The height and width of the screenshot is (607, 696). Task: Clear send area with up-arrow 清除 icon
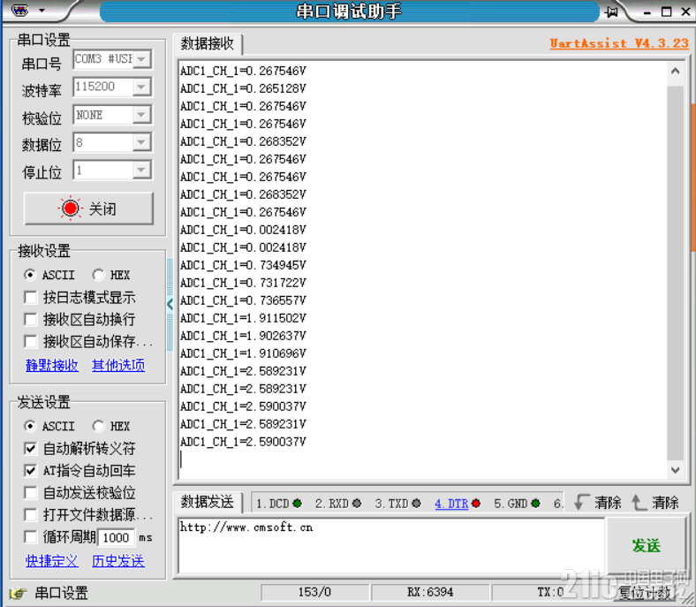point(638,502)
